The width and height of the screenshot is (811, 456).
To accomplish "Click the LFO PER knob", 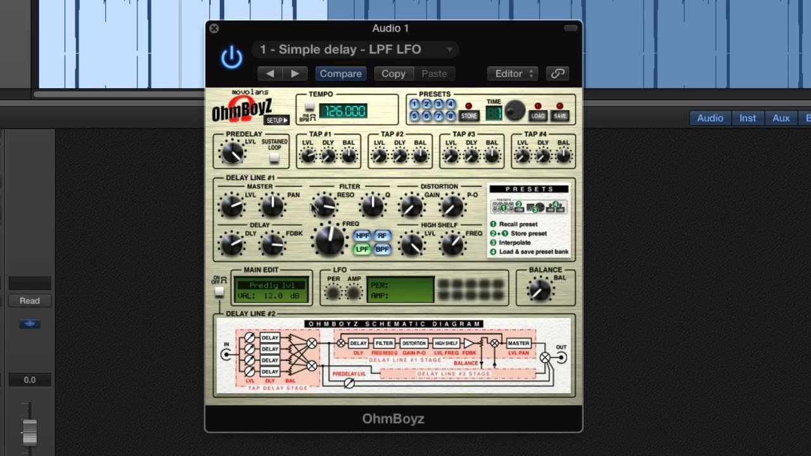I will coord(333,292).
